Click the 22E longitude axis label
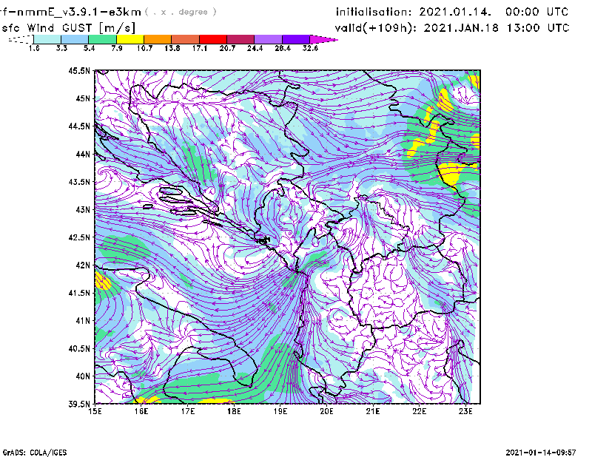 pyautogui.click(x=419, y=411)
